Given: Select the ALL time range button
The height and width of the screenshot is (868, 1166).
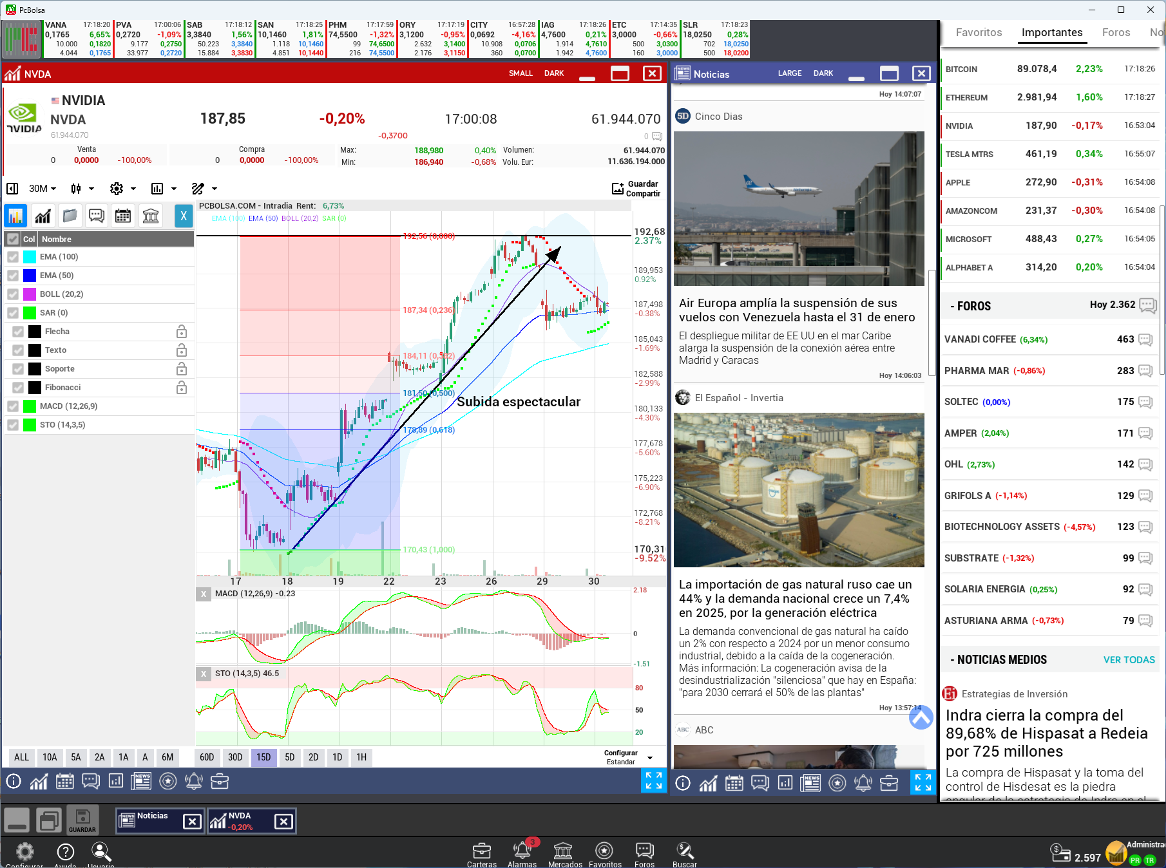Looking at the screenshot, I should click(21, 757).
